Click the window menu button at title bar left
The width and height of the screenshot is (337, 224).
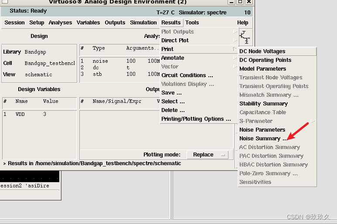[x=5, y=2]
